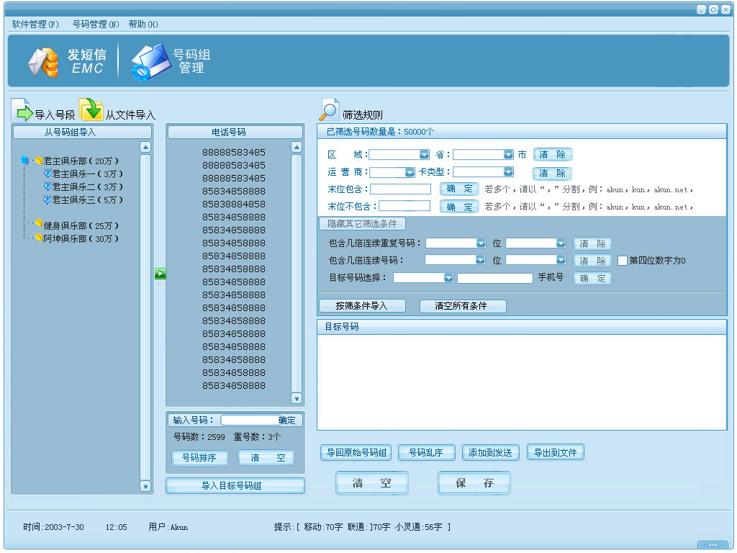
Task: Open the 帮助 help menu
Action: 142,24
